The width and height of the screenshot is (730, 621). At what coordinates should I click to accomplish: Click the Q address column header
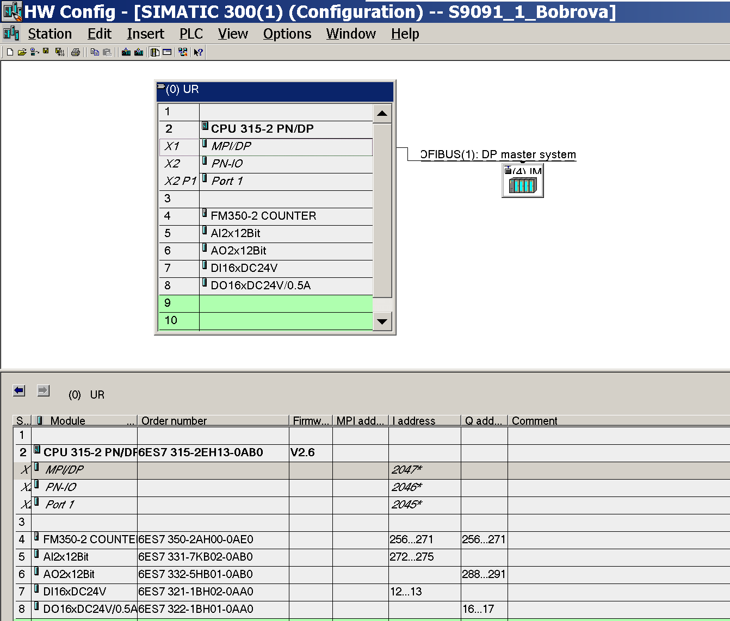(484, 420)
